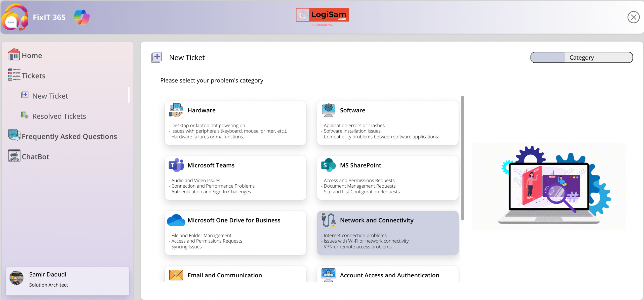The height and width of the screenshot is (300, 644).
Task: Click the SharePoint logo icon
Action: pos(328,165)
